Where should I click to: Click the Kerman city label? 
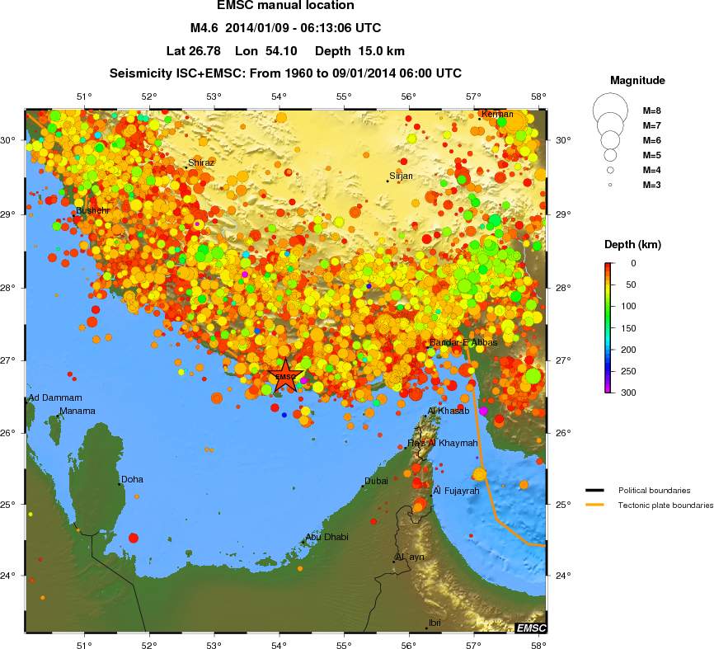point(497,114)
